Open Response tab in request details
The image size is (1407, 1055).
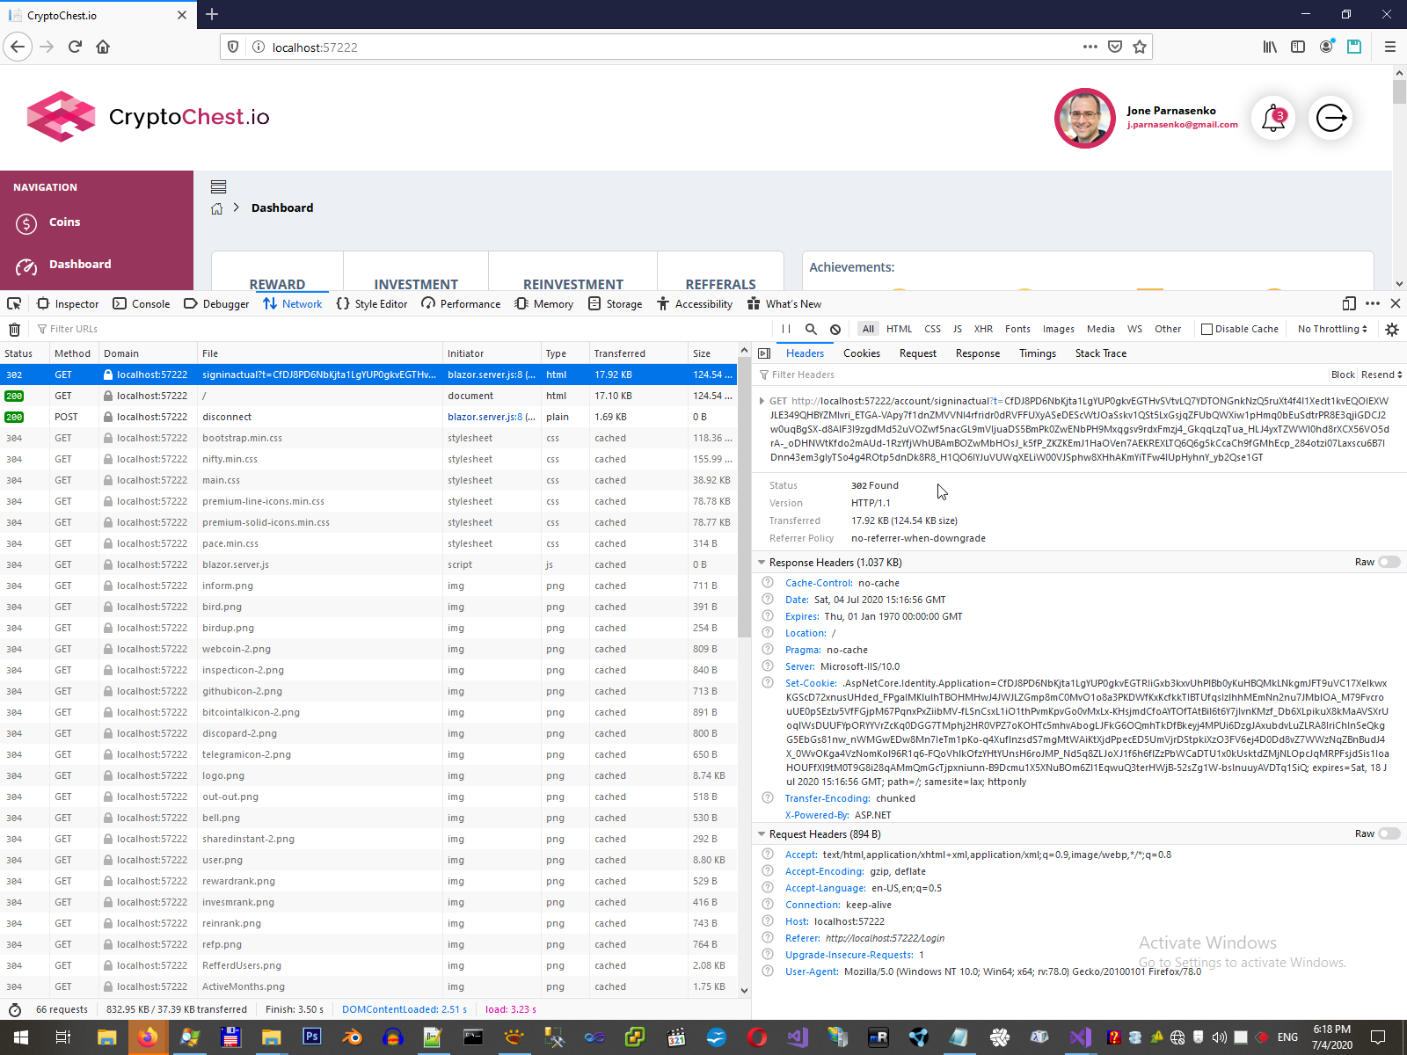coord(978,353)
